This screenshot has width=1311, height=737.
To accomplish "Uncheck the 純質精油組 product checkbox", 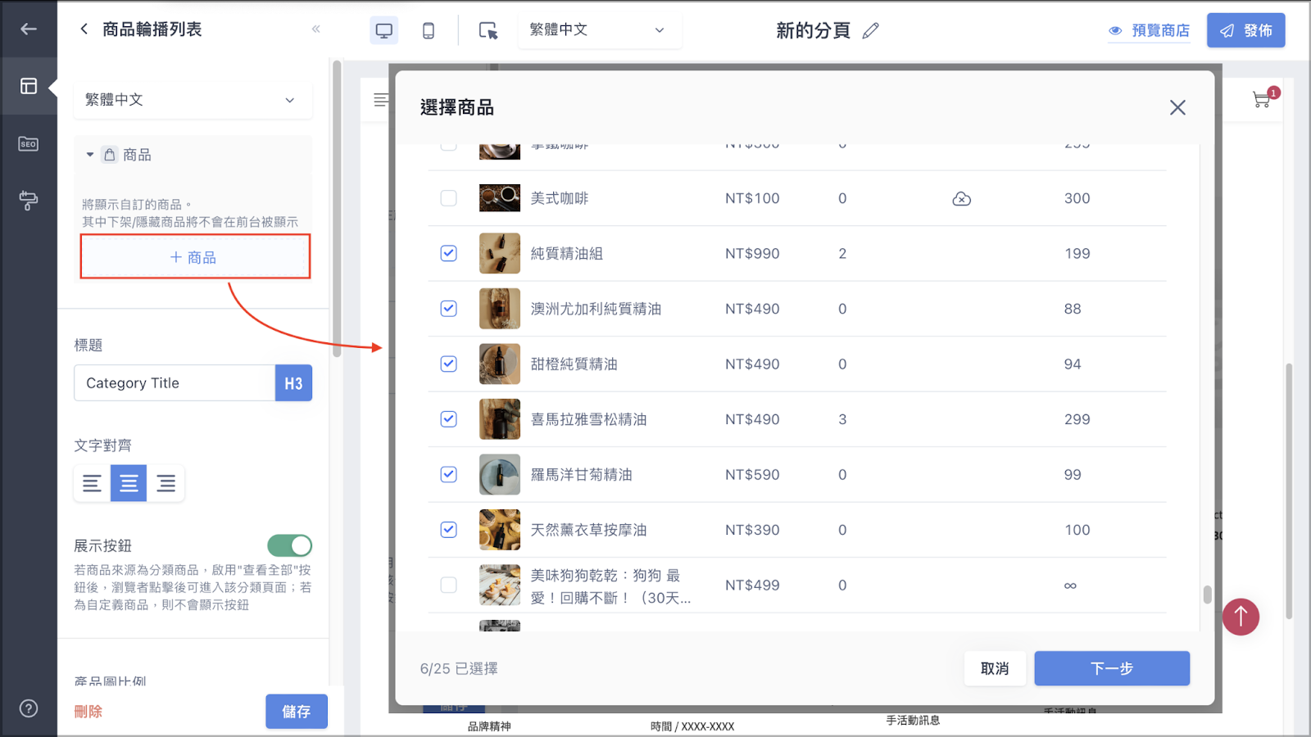I will coord(448,253).
